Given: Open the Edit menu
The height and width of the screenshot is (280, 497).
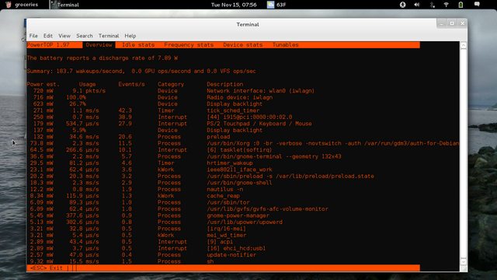Looking at the screenshot, I should click(48, 36).
